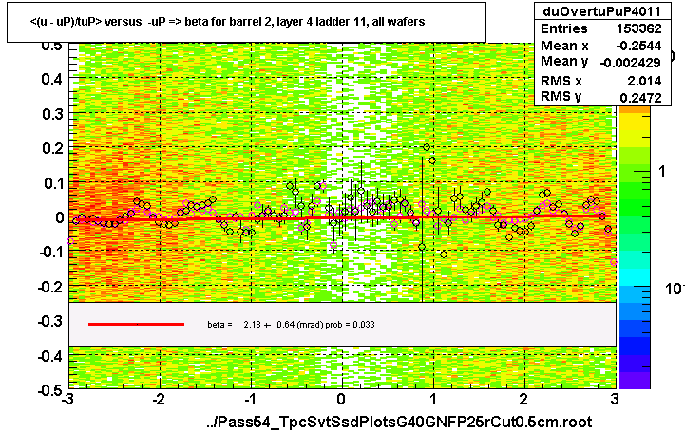
Task: Click the RMS x 2.014 row
Action: coord(601,81)
